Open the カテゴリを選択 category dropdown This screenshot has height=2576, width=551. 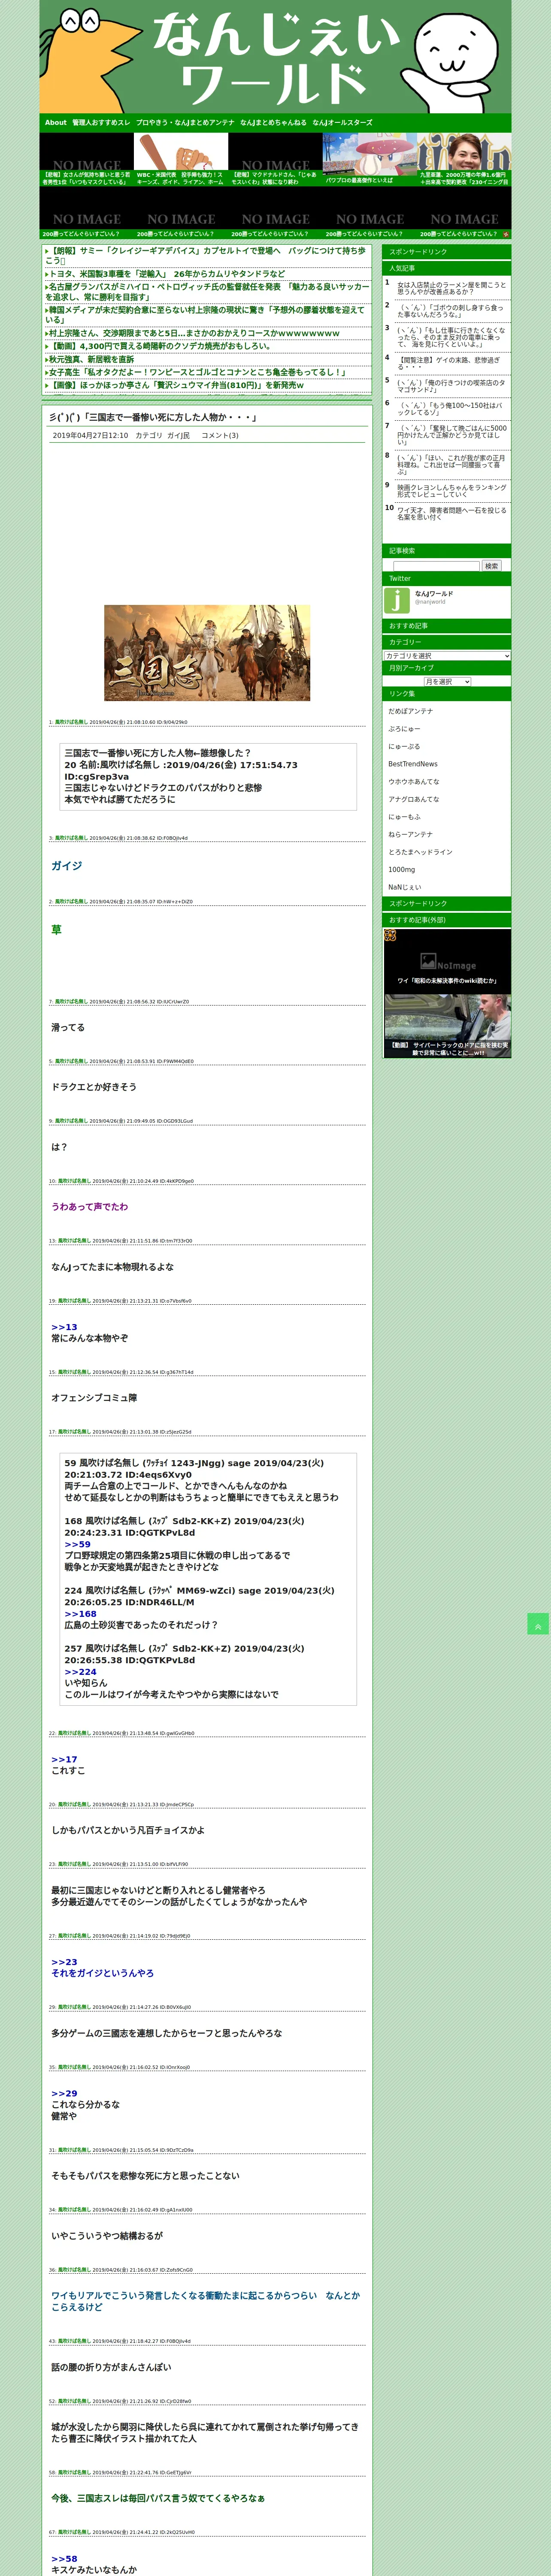tap(447, 655)
